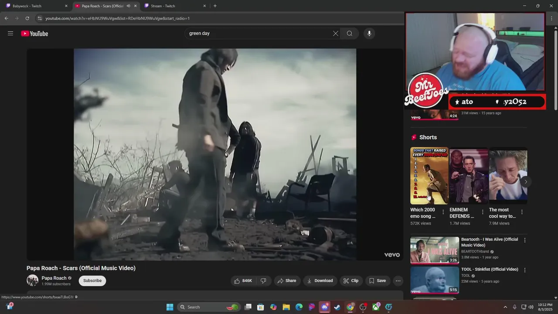The width and height of the screenshot is (558, 314).
Task: Click inside the YouTube search field
Action: [x=259, y=34]
